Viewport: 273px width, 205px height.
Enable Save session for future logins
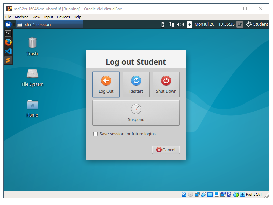(96, 134)
